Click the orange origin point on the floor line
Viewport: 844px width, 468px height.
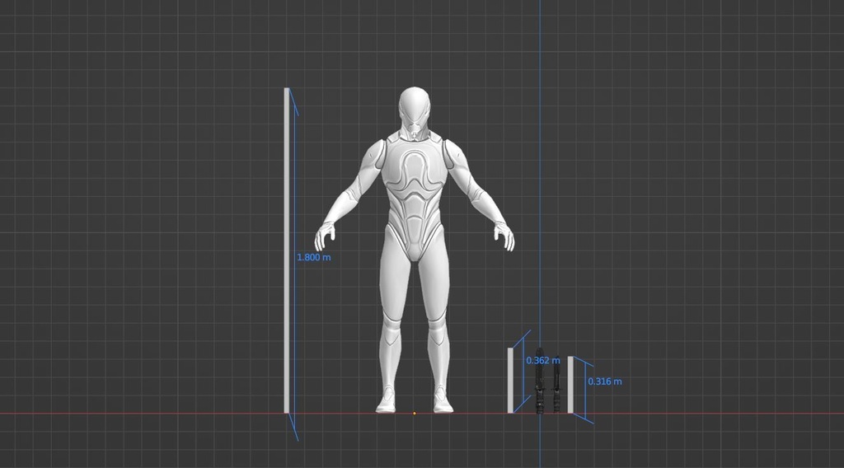click(x=414, y=413)
